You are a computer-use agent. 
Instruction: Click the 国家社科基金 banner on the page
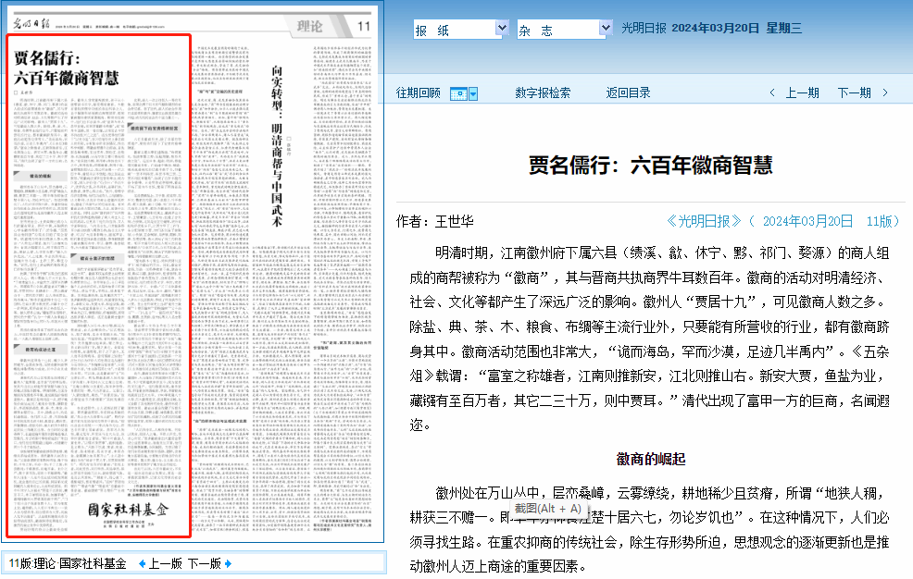click(129, 511)
